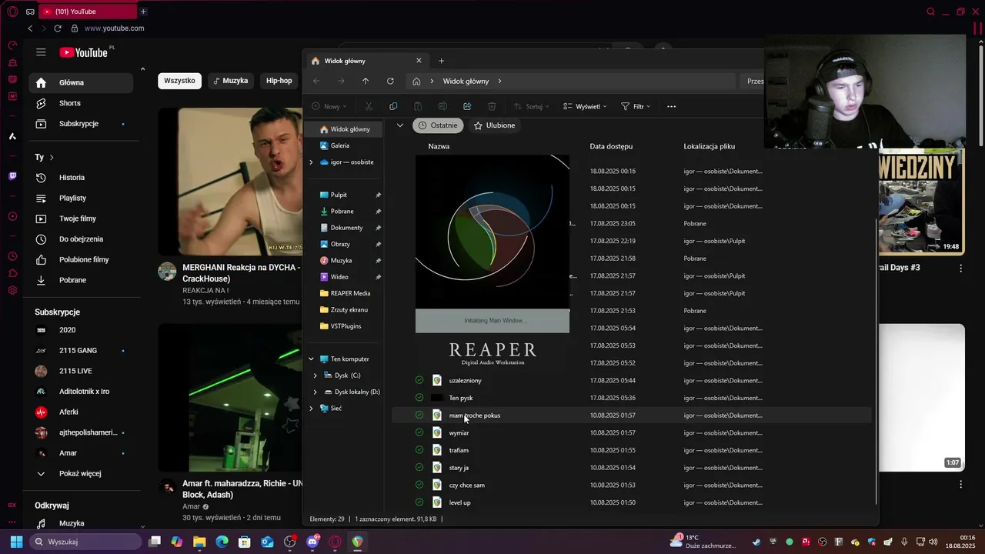Screen dimensions: 985x554
Task: Open the Sortuj dropdown
Action: 530,106
